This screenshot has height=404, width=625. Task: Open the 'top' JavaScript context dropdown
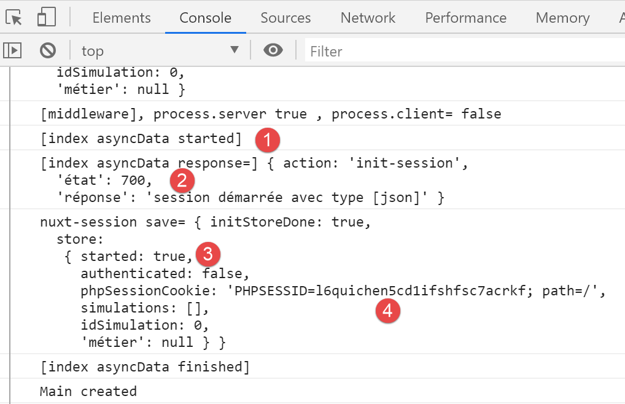[160, 50]
